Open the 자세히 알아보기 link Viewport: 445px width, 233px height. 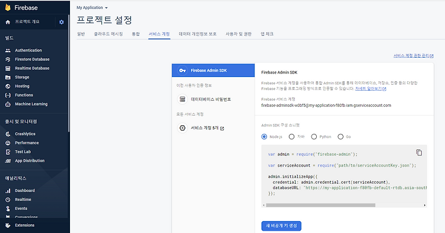(x=370, y=89)
